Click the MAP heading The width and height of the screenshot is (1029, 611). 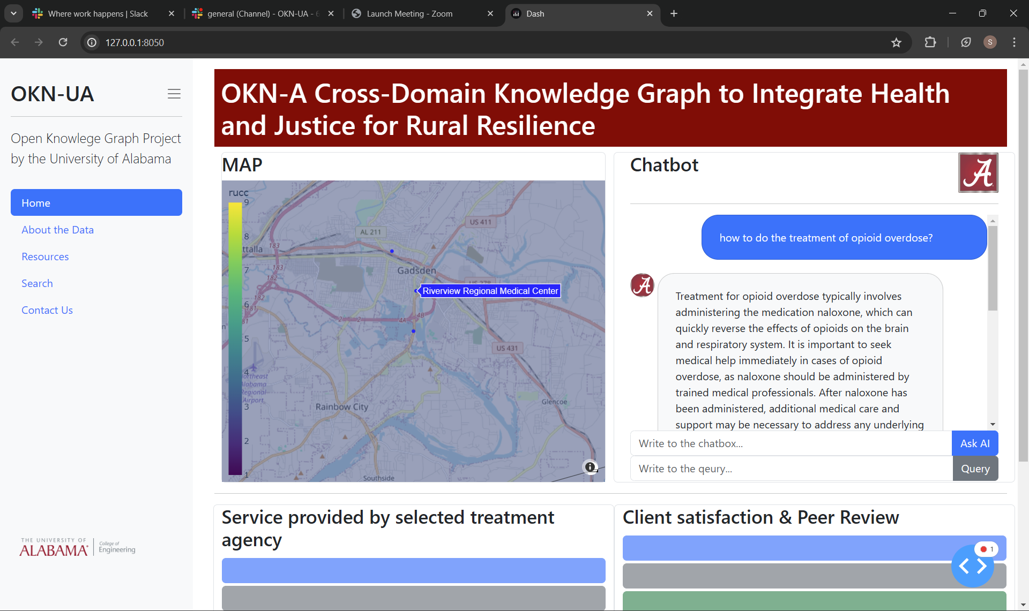coord(242,165)
